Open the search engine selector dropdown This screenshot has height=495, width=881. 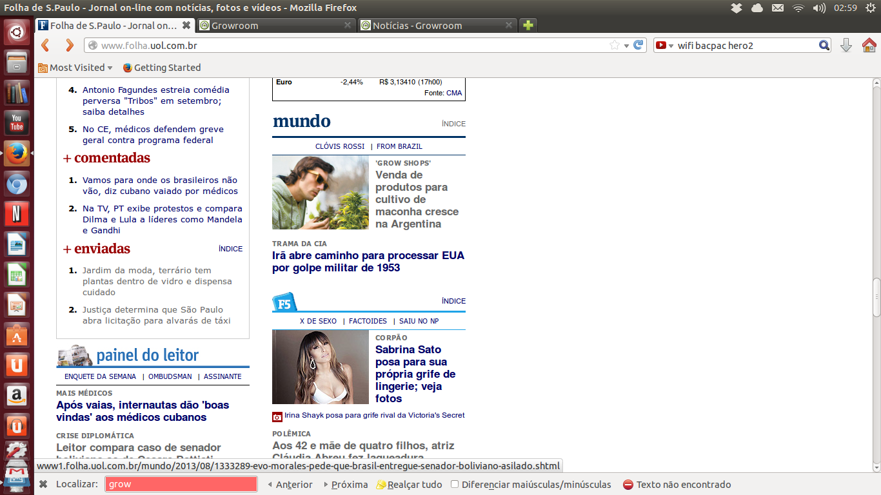pos(664,45)
